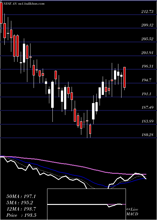The width and height of the screenshot is (157, 220).
Task: Select the 180.28 price level label
Action: pyautogui.click(x=147, y=135)
